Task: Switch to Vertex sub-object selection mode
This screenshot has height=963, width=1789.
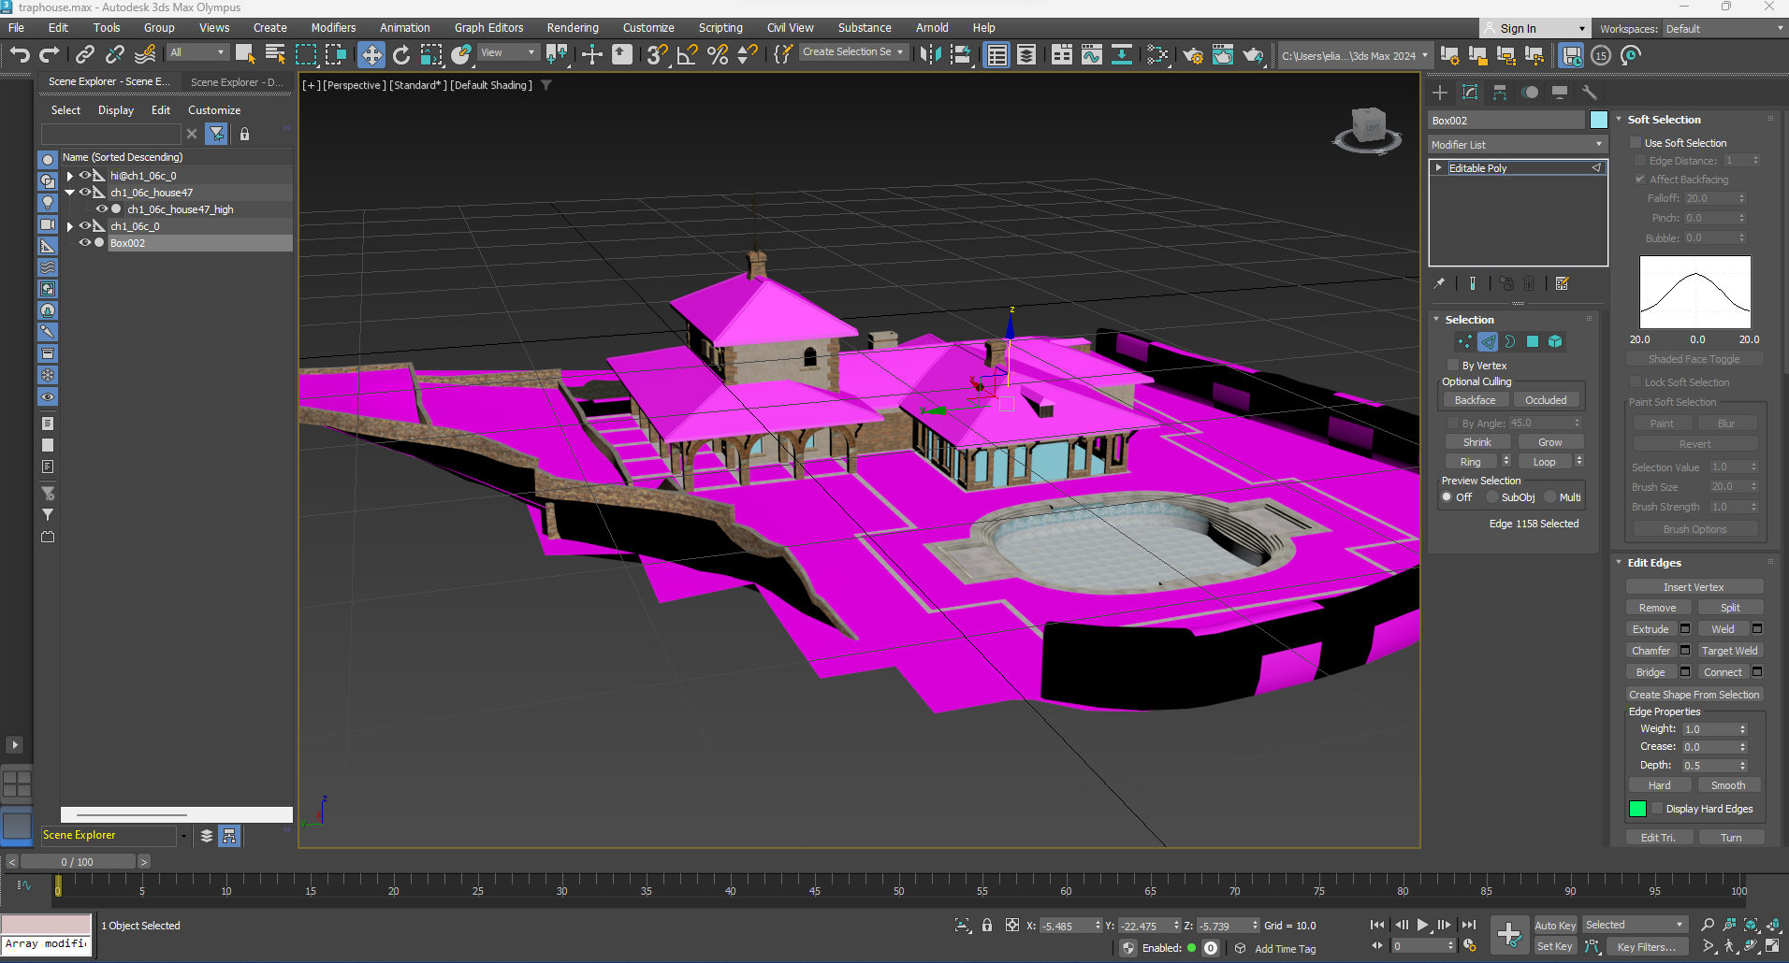Action: (1465, 341)
